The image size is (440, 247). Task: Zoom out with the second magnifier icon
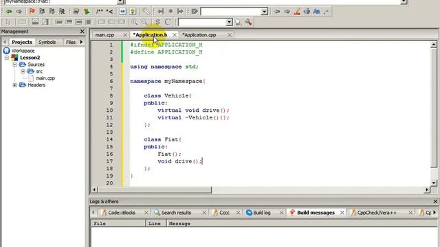coord(144,22)
